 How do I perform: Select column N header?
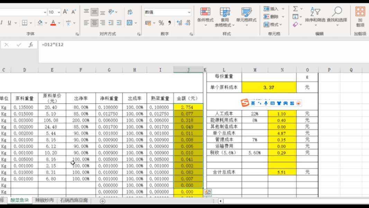(x=282, y=70)
